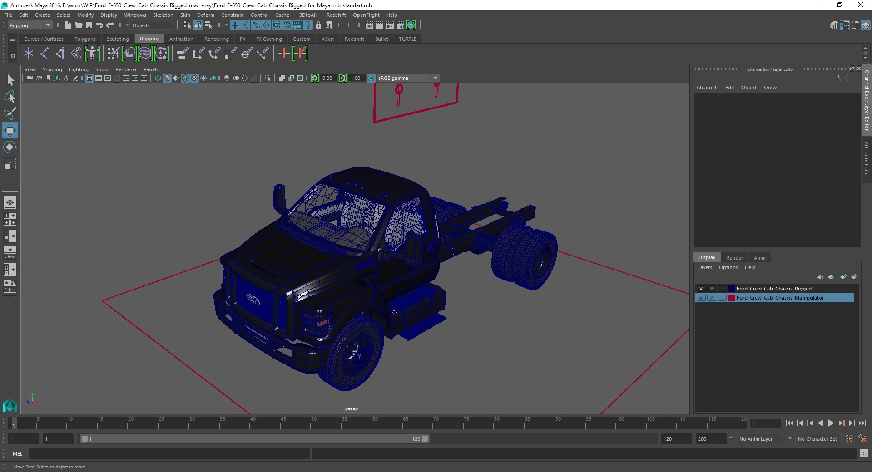Open the shelf options menu gear
The image size is (872, 472).
click(x=13, y=56)
